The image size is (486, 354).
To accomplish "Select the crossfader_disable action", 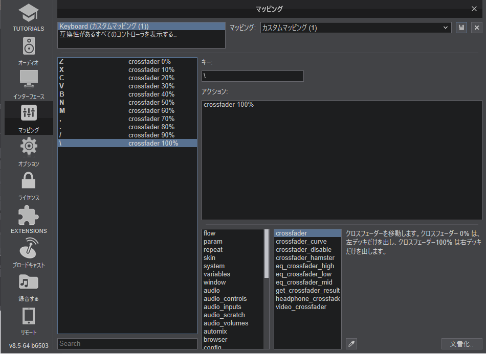I will 307,250.
